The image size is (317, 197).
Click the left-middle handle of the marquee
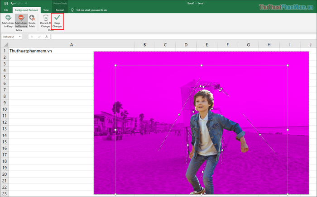pos(115,130)
